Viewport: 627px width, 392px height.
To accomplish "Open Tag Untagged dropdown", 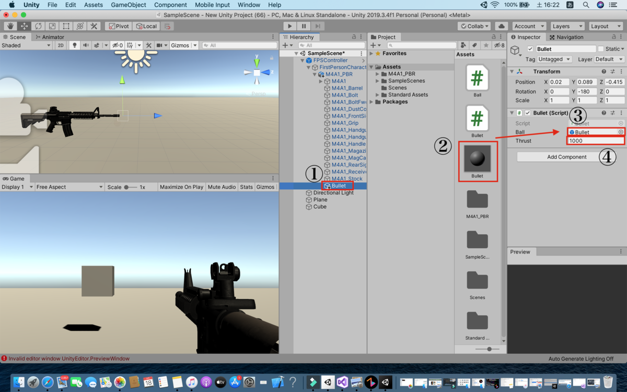I will 555,60.
